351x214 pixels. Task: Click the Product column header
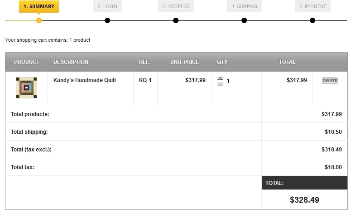(x=27, y=62)
